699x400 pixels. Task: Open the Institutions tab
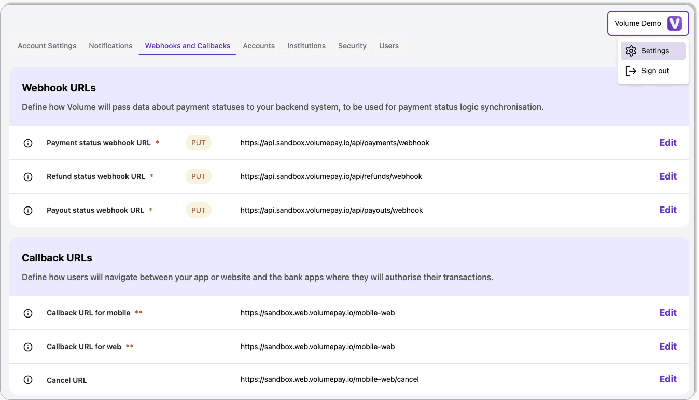306,46
